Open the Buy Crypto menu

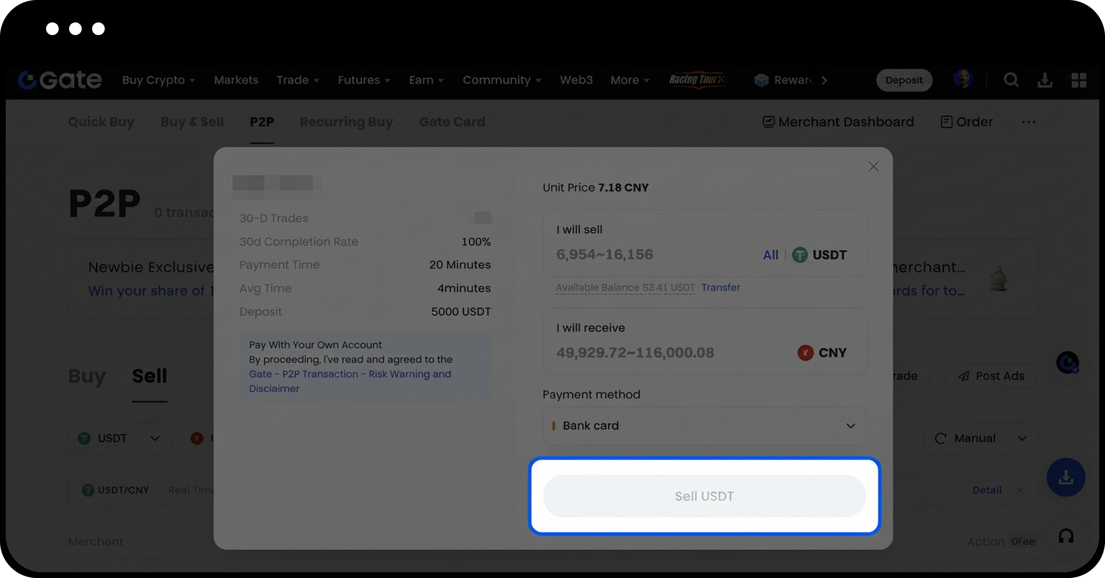[158, 81]
